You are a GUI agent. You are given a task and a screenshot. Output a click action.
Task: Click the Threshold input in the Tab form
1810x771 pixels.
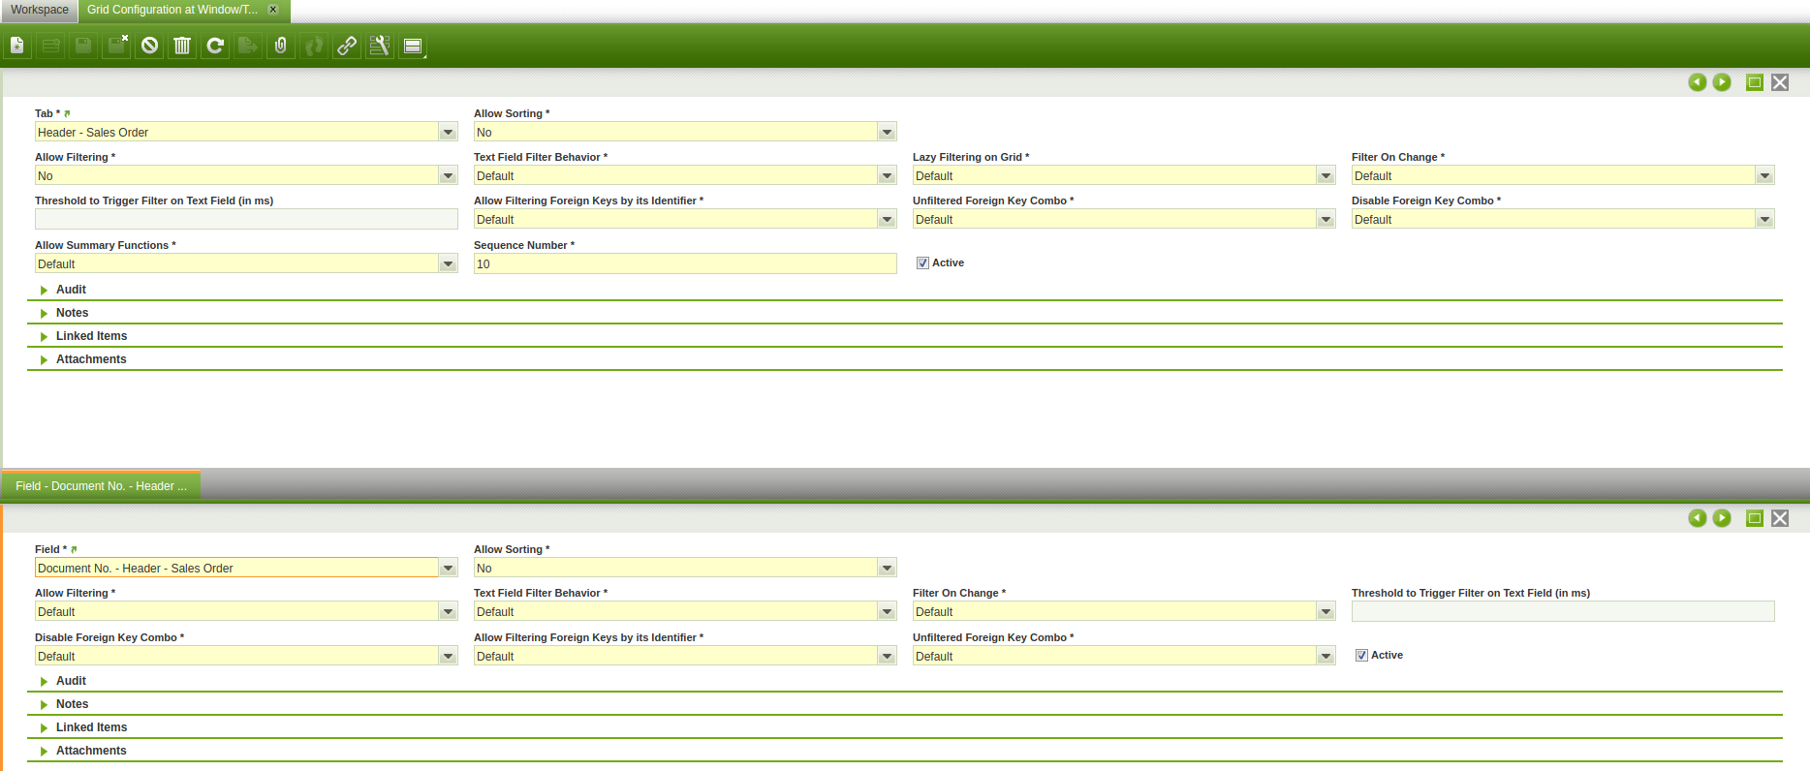[x=246, y=219]
